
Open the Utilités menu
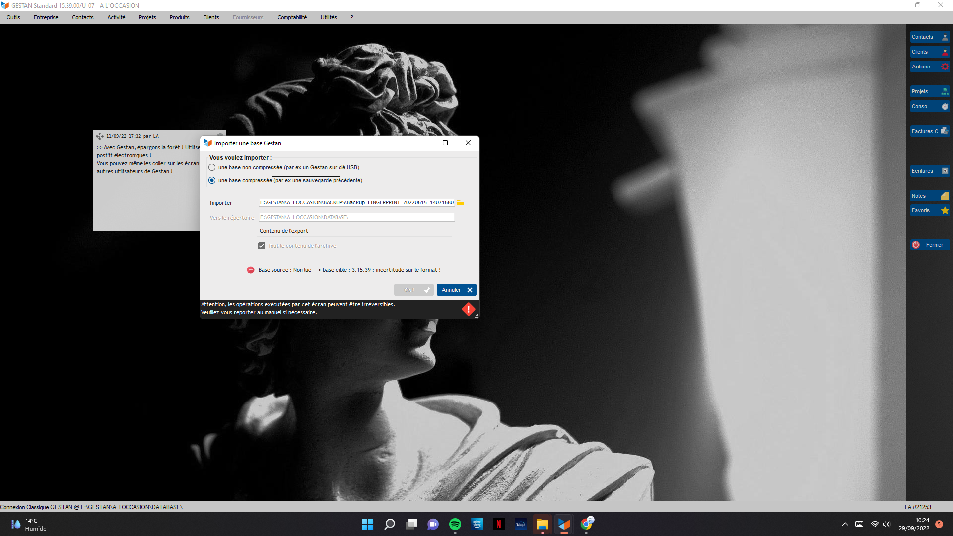[328, 17]
